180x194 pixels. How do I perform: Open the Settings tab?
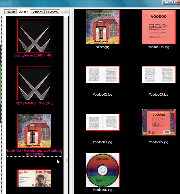coord(37,12)
